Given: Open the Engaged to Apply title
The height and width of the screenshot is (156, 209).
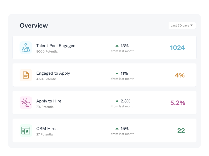Looking at the screenshot, I should [53, 73].
